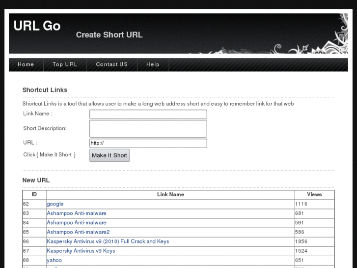
Task: Open the Ashampoo Anti-malware2 link
Action: (x=78, y=232)
